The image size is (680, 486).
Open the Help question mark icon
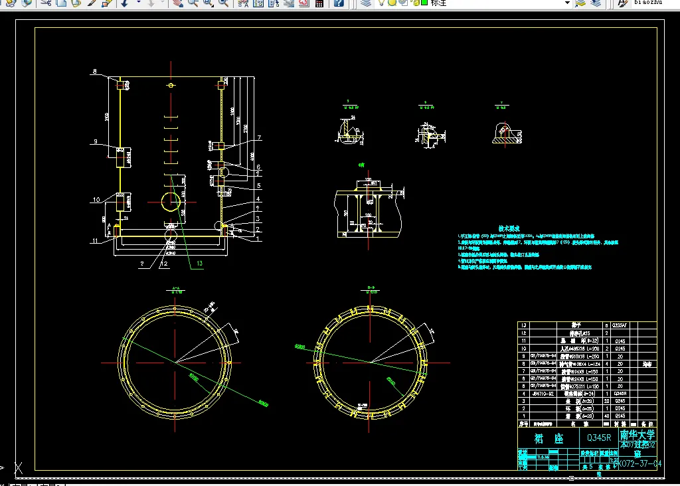point(339,3)
